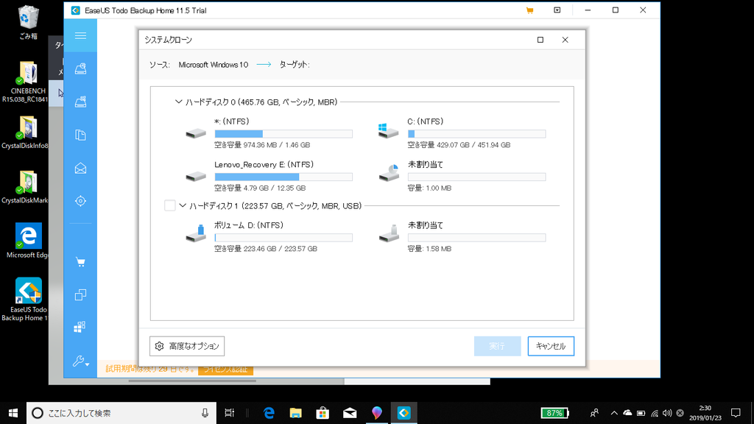Select the smart backup target icon
Viewport: 754px width, 424px height.
tap(80, 200)
